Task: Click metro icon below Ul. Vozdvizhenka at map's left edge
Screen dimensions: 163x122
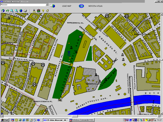Action: [x=3, y=63]
